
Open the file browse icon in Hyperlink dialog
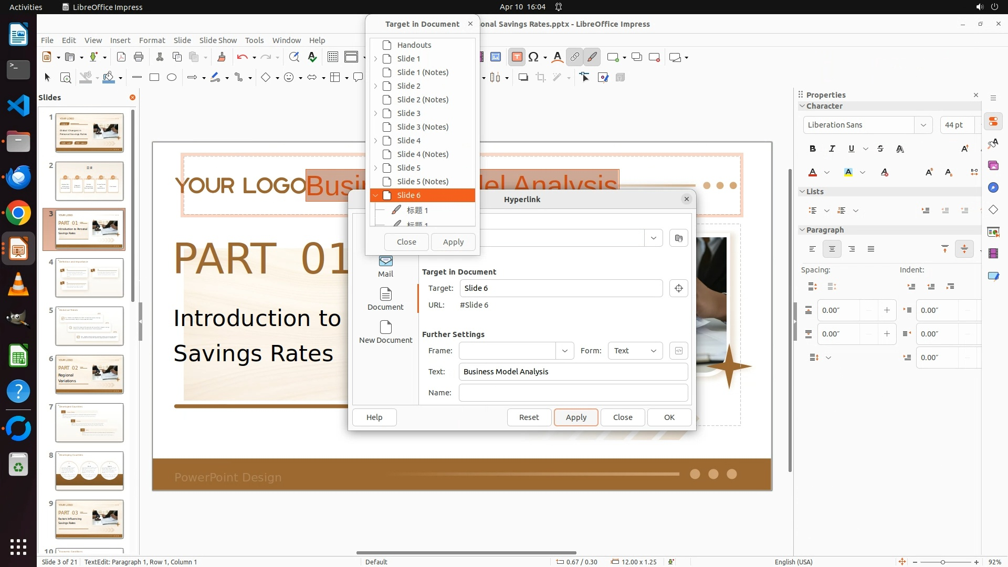tap(678, 238)
